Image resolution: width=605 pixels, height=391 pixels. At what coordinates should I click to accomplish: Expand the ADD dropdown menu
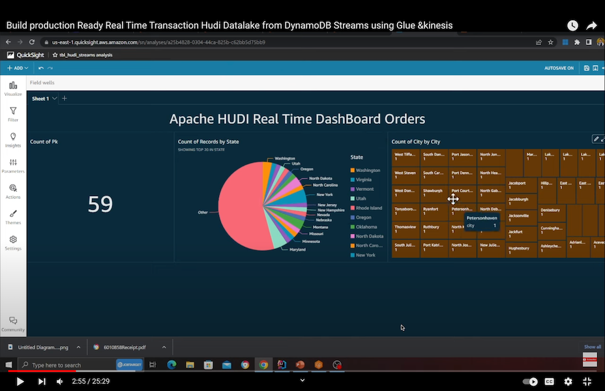pyautogui.click(x=17, y=68)
